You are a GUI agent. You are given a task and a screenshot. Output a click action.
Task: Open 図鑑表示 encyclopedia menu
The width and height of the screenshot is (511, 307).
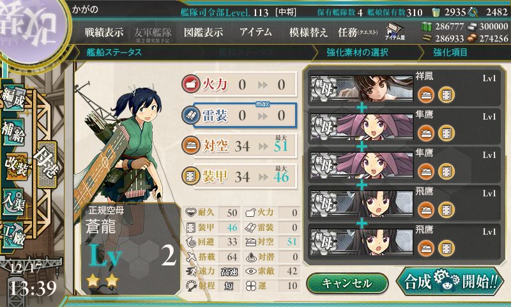pyautogui.click(x=203, y=32)
